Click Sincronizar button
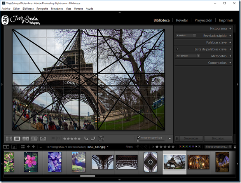241x183 pixels. (x=191, y=138)
